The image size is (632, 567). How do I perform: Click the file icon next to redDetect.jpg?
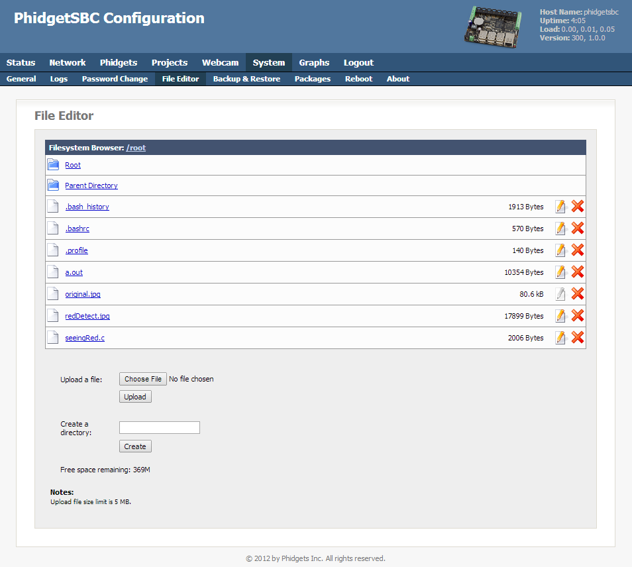(x=53, y=315)
